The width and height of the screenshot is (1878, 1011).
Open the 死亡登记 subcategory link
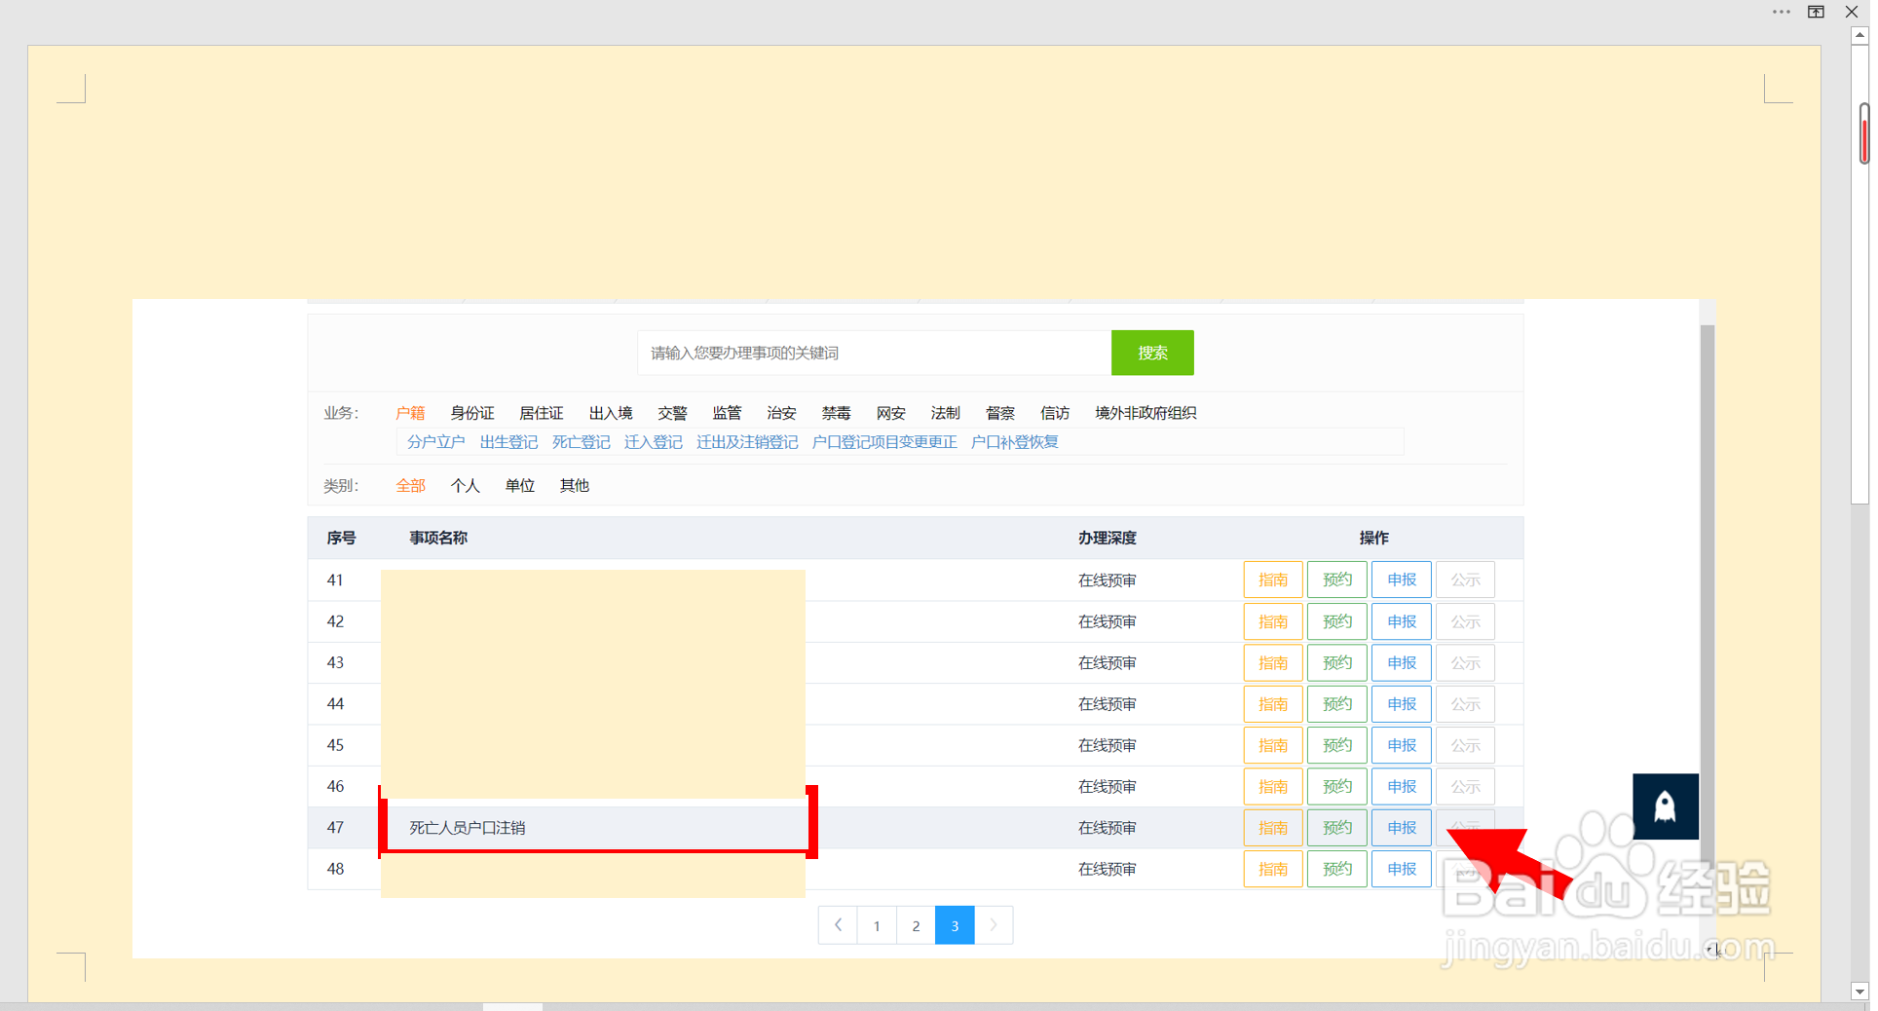click(x=582, y=442)
